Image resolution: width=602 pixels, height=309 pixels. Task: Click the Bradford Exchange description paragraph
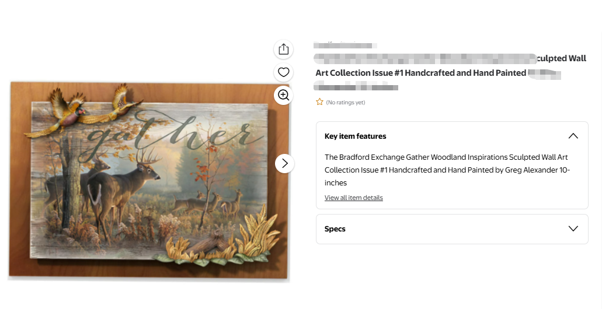point(447,170)
